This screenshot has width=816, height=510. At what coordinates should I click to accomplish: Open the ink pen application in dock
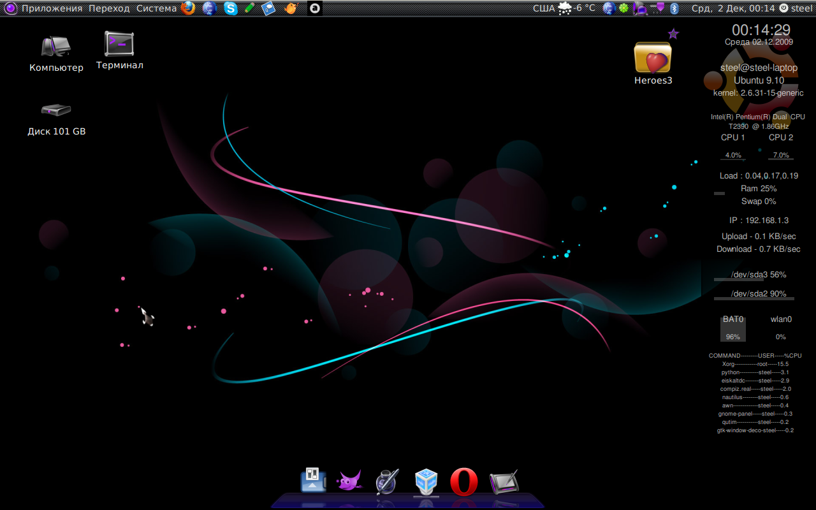click(386, 481)
